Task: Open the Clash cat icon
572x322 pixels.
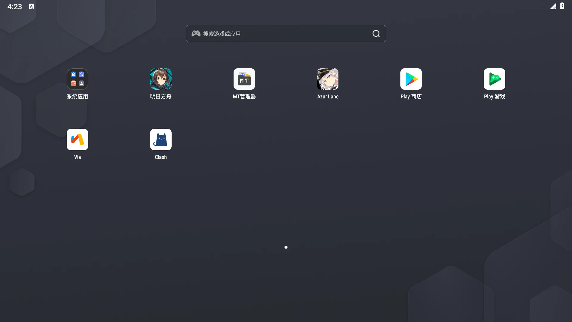Action: coord(161,140)
